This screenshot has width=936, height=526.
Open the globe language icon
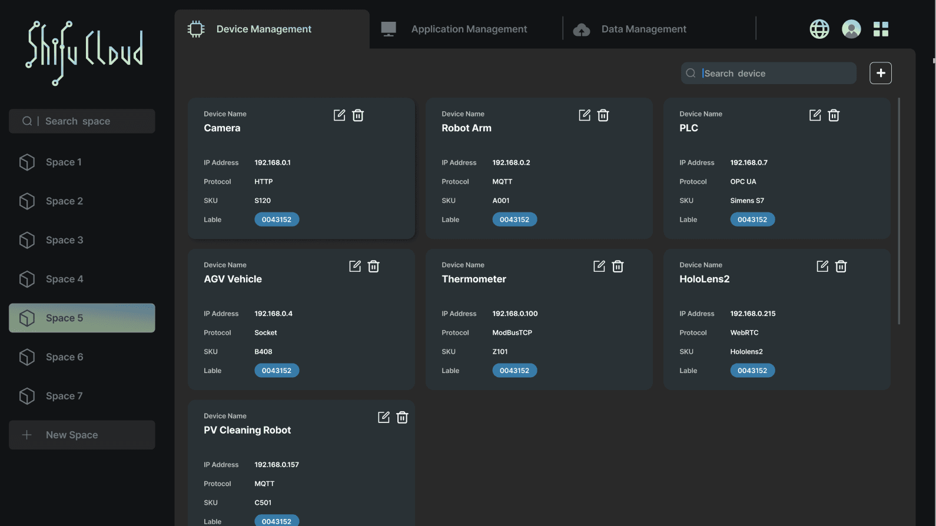(819, 29)
